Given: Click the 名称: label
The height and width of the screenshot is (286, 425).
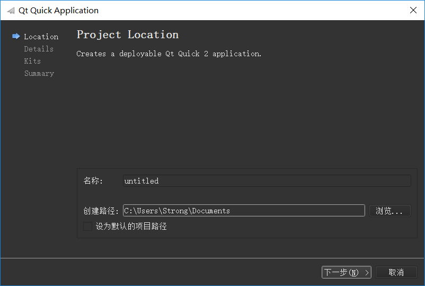Looking at the screenshot, I should point(93,181).
